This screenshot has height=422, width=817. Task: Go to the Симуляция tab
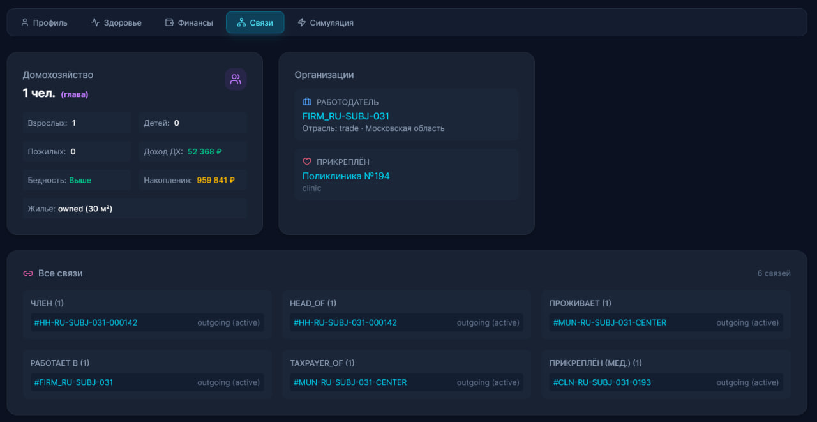[326, 22]
